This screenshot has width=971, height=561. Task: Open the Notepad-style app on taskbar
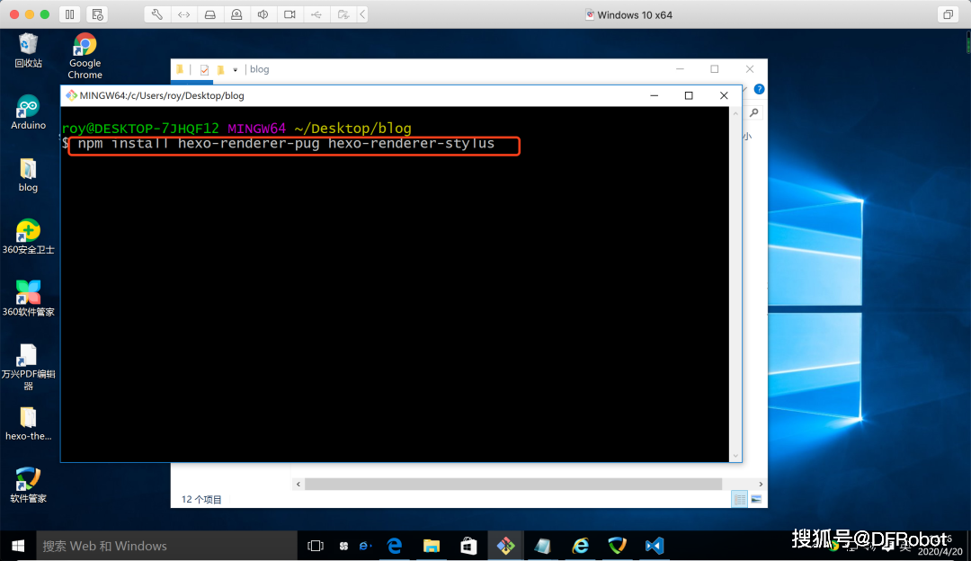[x=543, y=546]
